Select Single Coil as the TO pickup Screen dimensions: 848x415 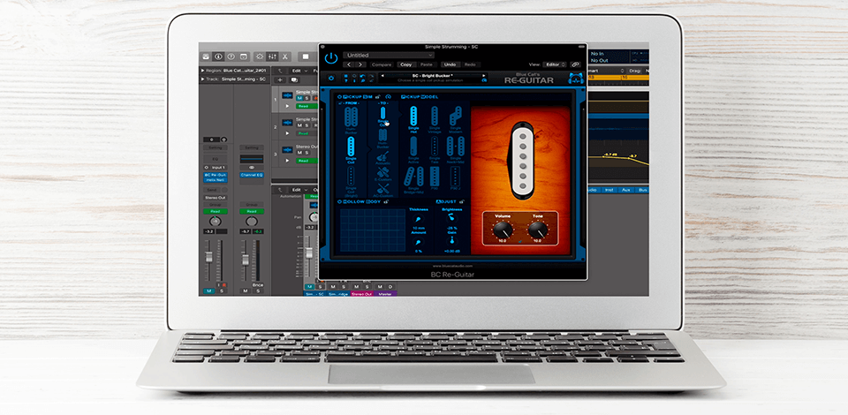[382, 117]
